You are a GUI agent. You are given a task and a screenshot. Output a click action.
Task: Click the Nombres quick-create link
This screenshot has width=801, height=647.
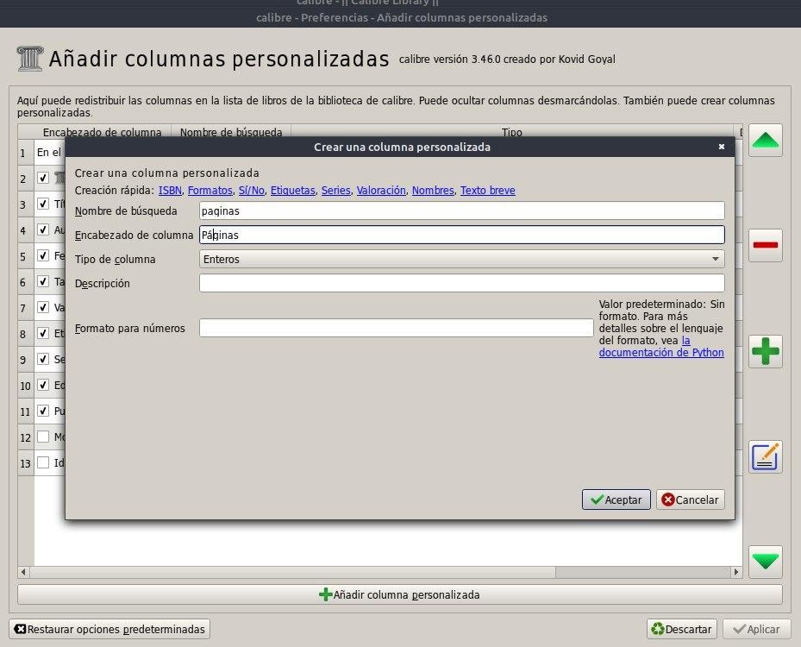[x=433, y=190]
